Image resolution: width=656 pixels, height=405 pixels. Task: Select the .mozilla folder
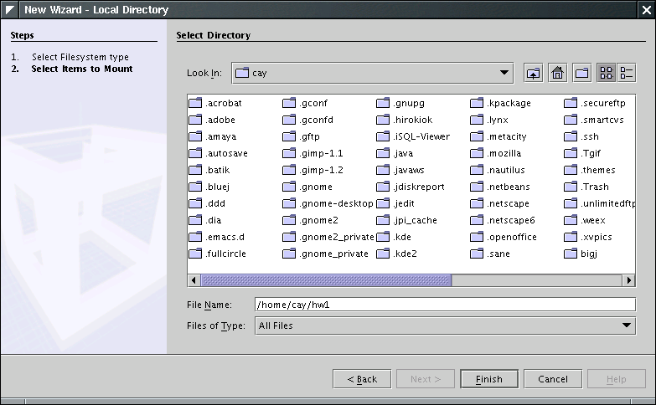504,154
